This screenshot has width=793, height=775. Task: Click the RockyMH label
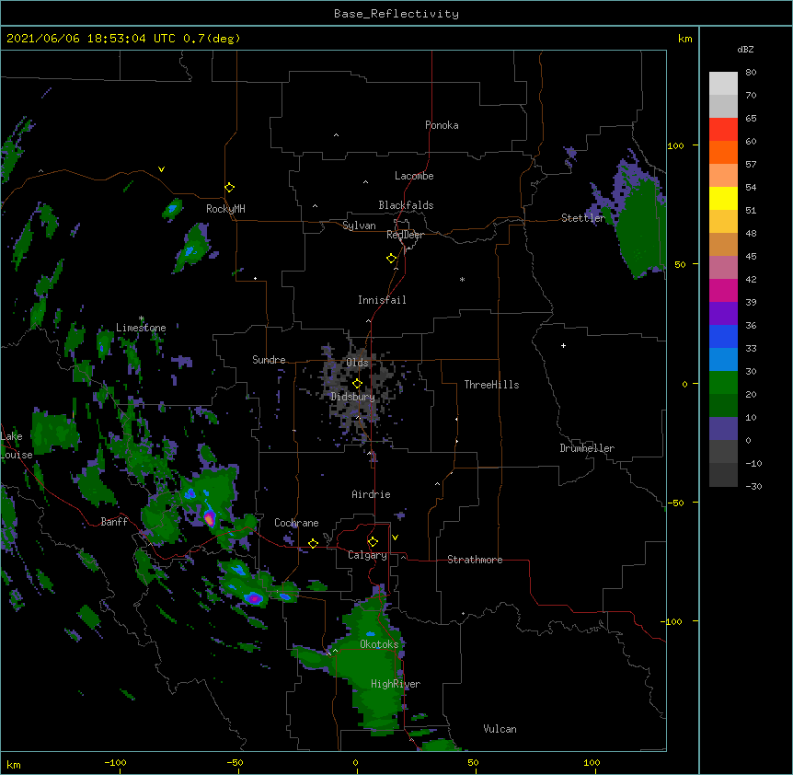tap(225, 209)
